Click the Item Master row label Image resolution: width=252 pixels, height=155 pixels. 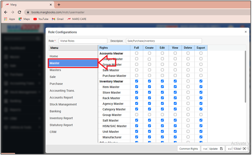111,87
